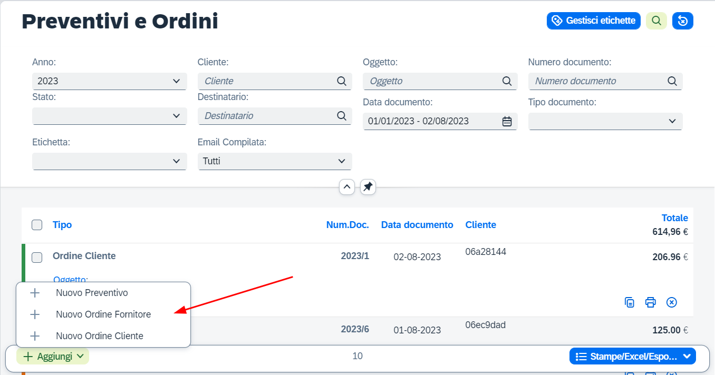Print the Ordine Cliente 2023/1 document
Screen dimensions: 715x375
[651, 302]
